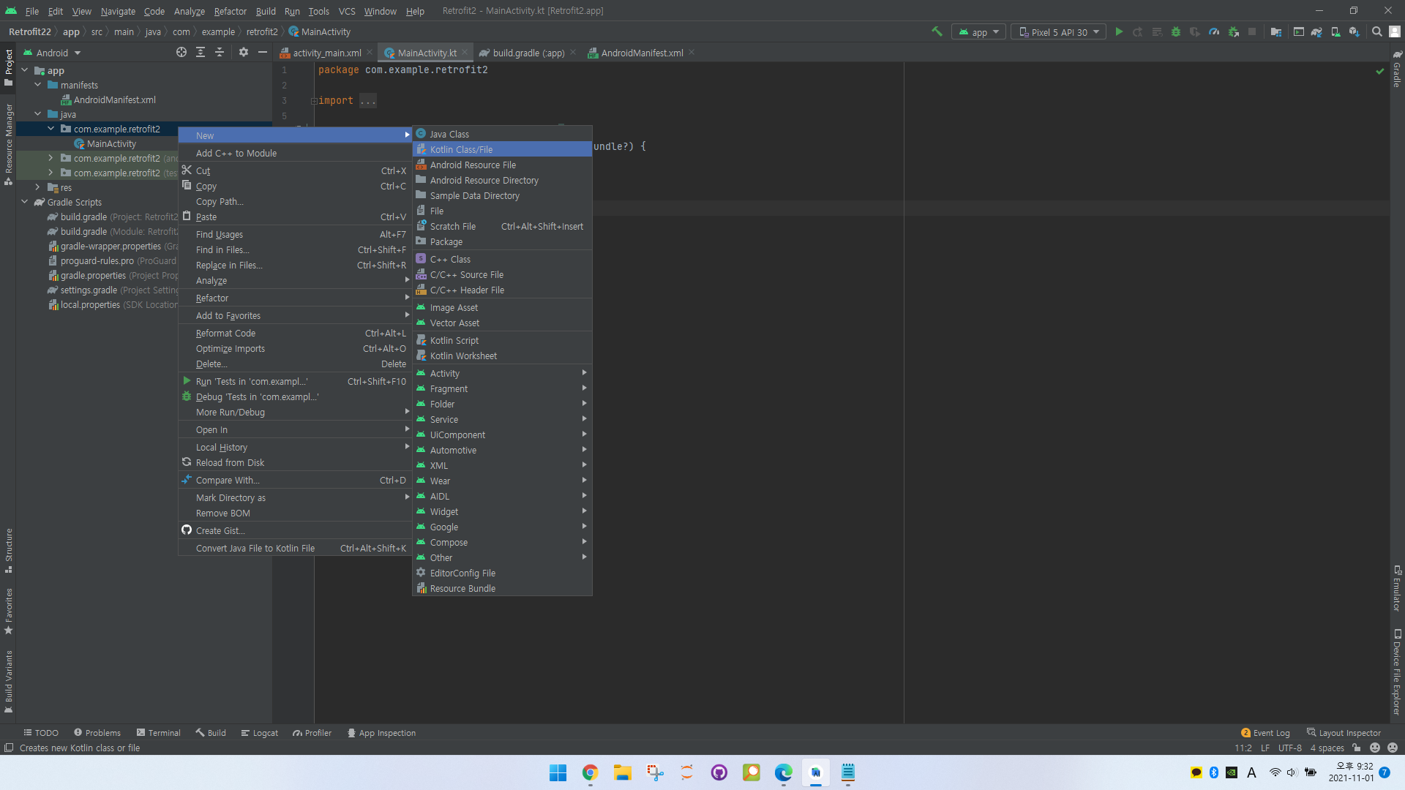This screenshot has width=1405, height=790.
Task: Toggle the Build Variants side panel
Action: [9, 680]
